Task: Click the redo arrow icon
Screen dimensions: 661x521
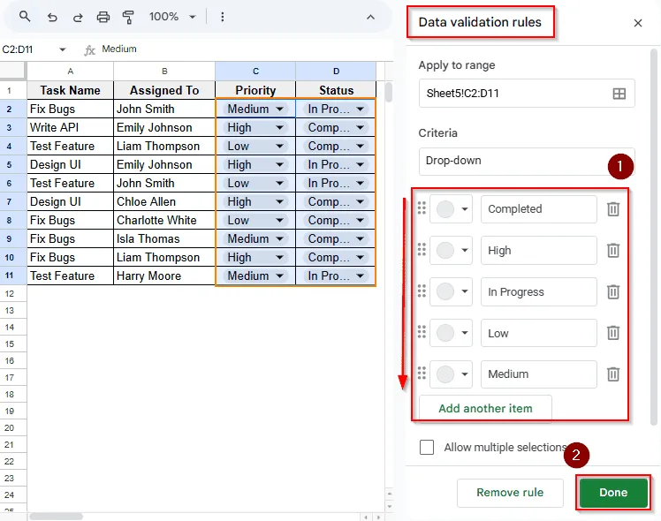Action: [78, 18]
